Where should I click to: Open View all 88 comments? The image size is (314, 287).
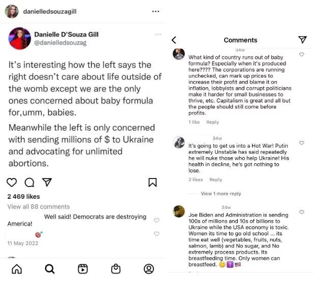(39, 206)
